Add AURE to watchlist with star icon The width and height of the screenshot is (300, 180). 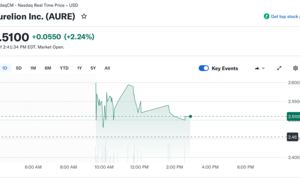(84, 16)
